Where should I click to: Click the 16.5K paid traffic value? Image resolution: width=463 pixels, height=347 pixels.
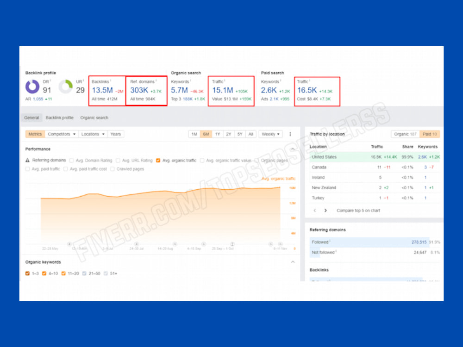pyautogui.click(x=307, y=90)
